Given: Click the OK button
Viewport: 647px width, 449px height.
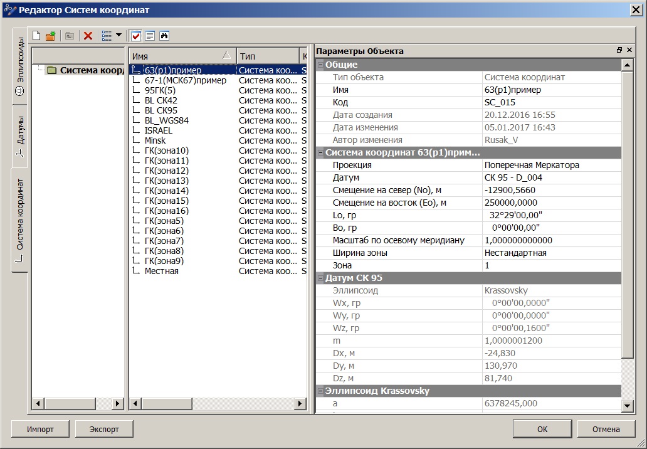Looking at the screenshot, I should [x=542, y=429].
